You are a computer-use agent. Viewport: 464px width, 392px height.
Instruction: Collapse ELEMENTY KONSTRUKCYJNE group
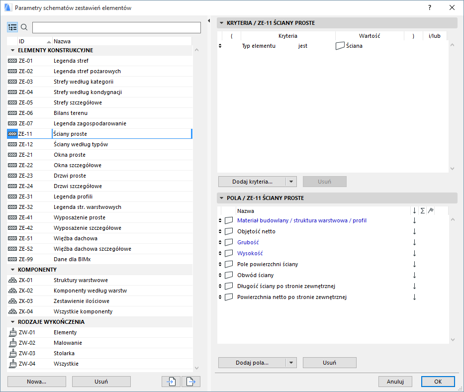tap(13, 50)
